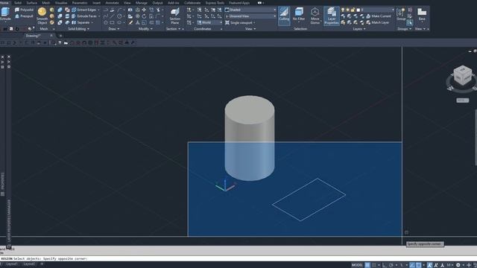Click the layer color swatch
The image size is (477, 268).
click(358, 10)
